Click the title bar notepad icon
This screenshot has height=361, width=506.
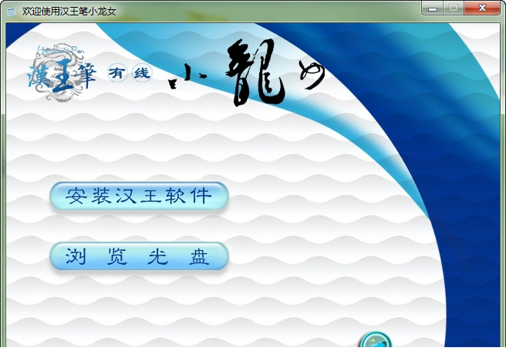pyautogui.click(x=12, y=12)
